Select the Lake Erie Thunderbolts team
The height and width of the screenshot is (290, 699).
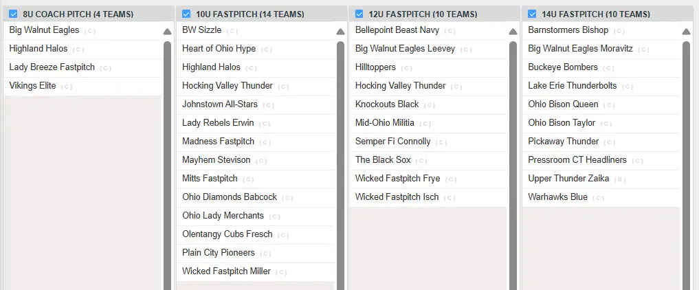click(x=572, y=86)
